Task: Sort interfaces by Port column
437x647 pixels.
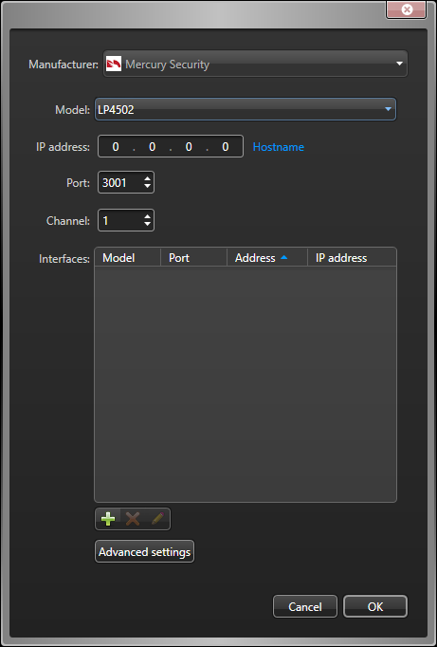Action: [193, 258]
